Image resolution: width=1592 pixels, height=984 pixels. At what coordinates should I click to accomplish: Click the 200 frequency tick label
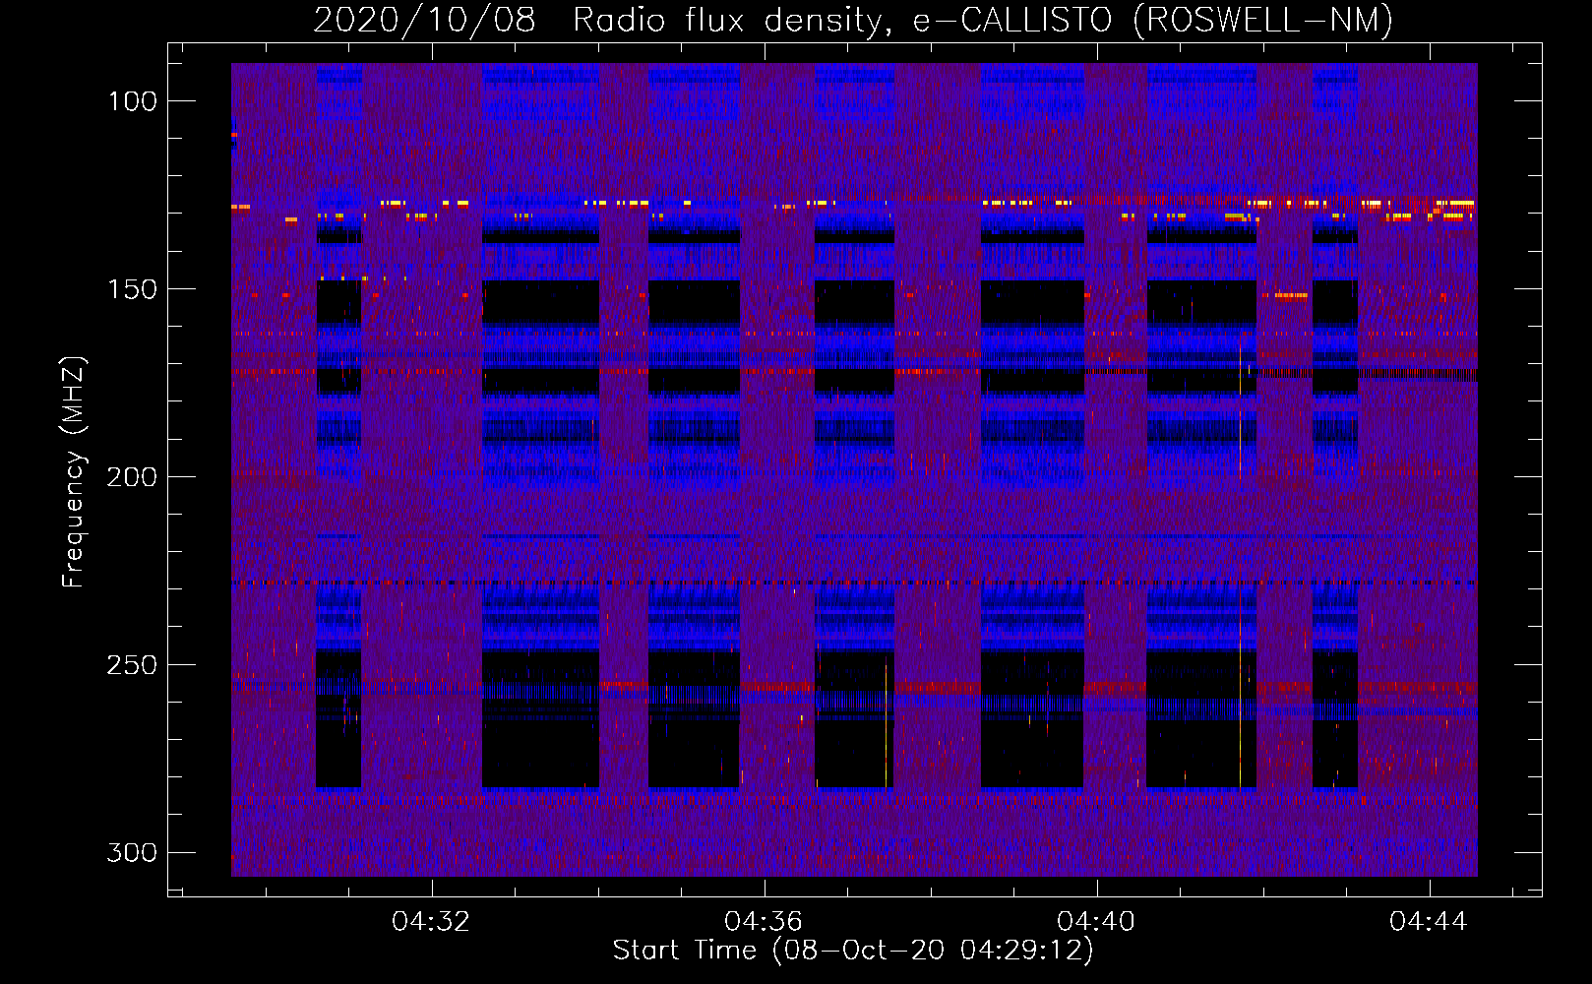pos(132,477)
